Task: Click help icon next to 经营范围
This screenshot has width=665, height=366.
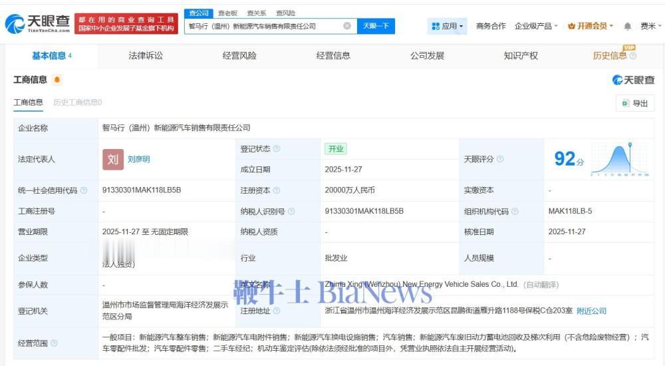Action: [x=54, y=343]
